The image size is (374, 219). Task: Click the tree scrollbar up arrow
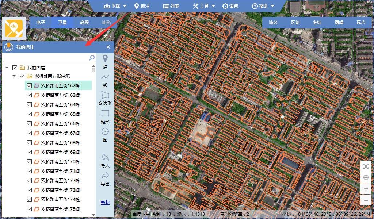[93, 66]
